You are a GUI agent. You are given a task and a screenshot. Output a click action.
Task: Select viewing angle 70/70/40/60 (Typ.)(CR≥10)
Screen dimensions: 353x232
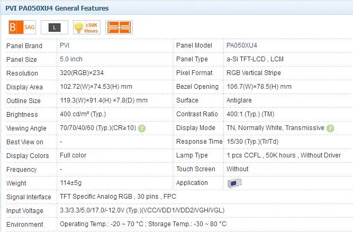coord(98,128)
